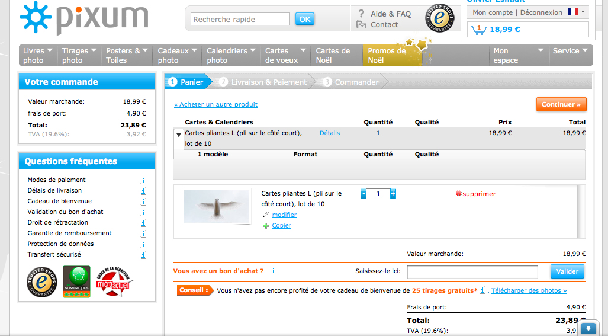The image size is (608, 336).
Task: Open the Posters & Toiles menu
Action: 127,55
